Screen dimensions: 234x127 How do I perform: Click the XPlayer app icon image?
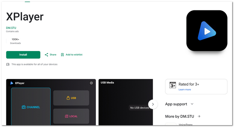pos(207,31)
